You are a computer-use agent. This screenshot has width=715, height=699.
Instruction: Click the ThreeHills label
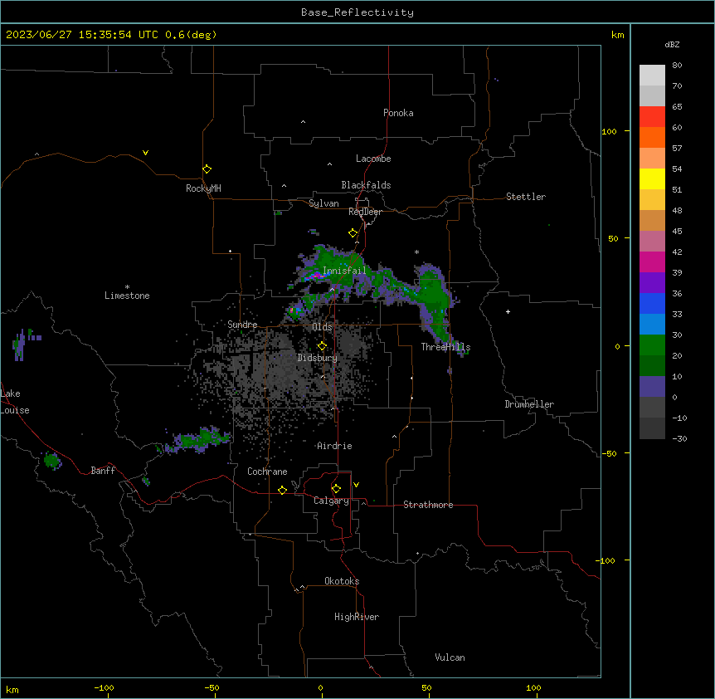pos(445,347)
